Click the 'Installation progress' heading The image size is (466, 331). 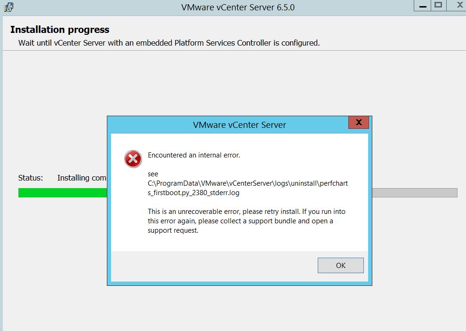60,30
